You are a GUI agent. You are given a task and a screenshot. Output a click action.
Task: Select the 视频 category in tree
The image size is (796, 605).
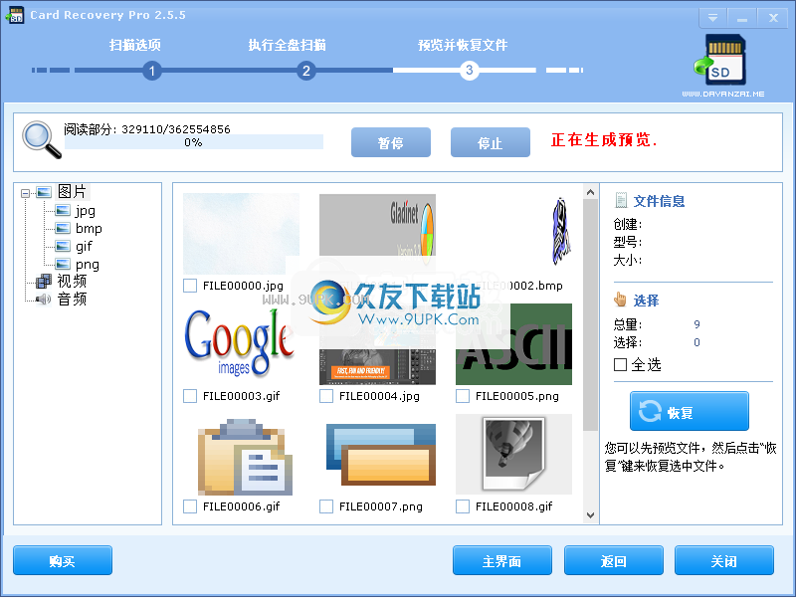click(x=72, y=282)
